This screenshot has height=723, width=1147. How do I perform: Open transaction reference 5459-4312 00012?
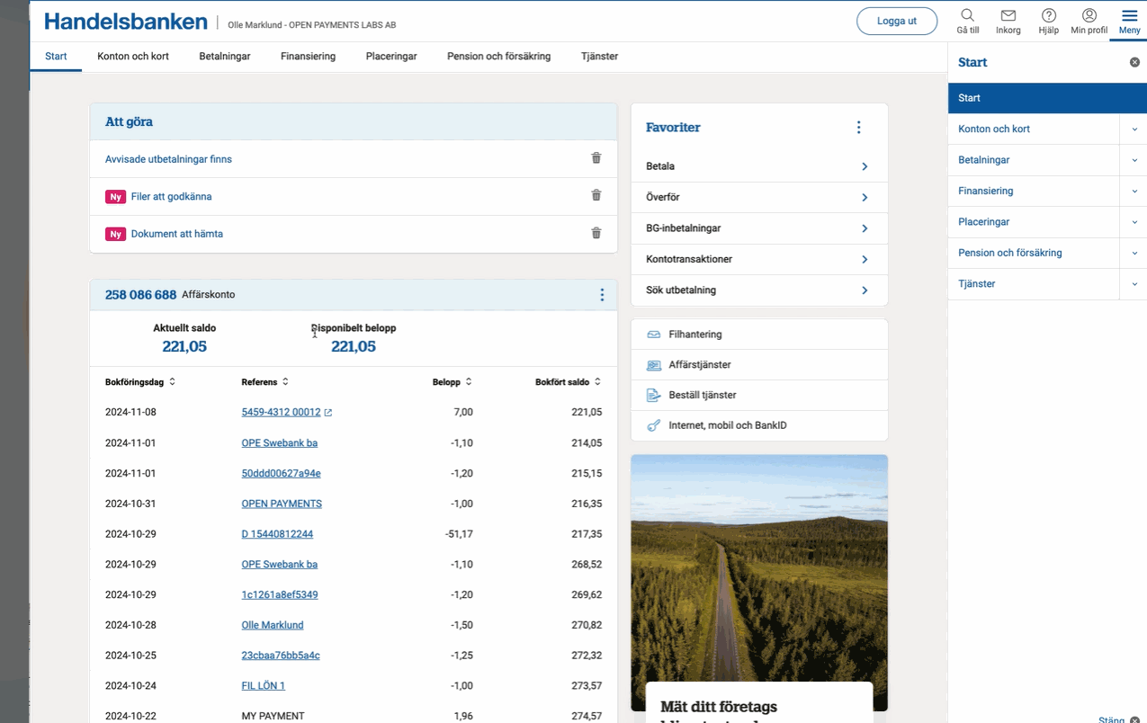(281, 413)
